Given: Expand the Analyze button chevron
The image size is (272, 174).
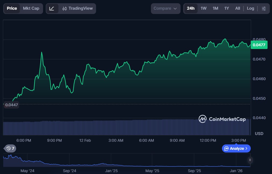Looking at the screenshot, I should click(246, 148).
